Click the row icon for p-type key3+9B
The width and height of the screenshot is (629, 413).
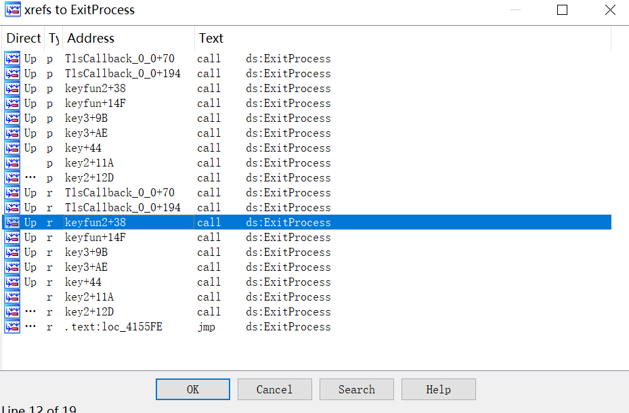[x=12, y=118]
